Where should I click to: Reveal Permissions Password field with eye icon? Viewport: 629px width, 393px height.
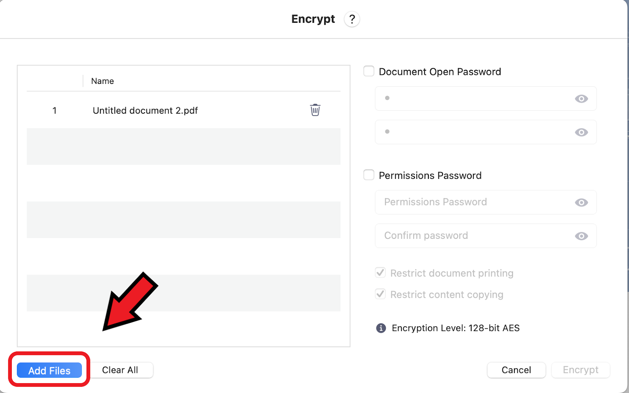click(x=581, y=202)
